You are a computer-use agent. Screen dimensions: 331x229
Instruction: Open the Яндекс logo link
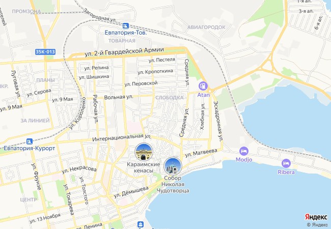[316, 217]
